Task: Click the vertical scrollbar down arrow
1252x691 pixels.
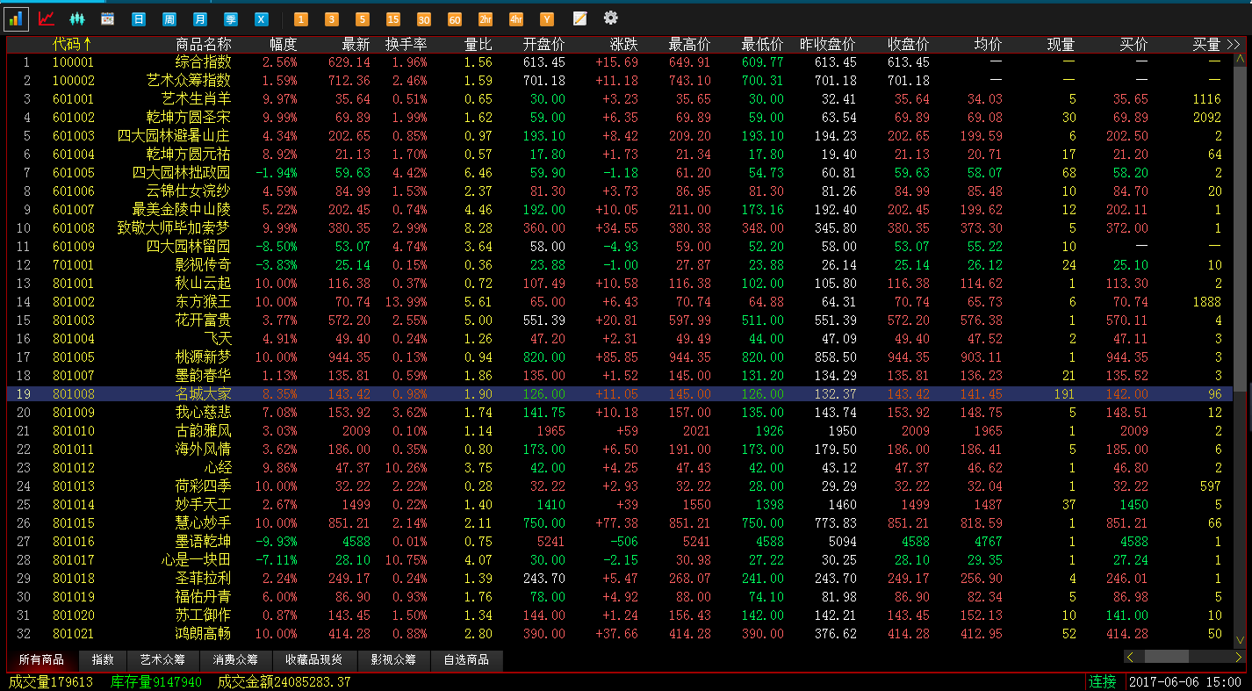Action: [1240, 641]
